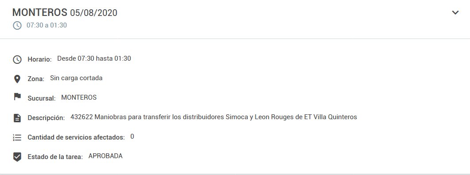This screenshot has height=175, width=470.
Task: Click the flag icon beside Sucursal
Action: [17, 97]
